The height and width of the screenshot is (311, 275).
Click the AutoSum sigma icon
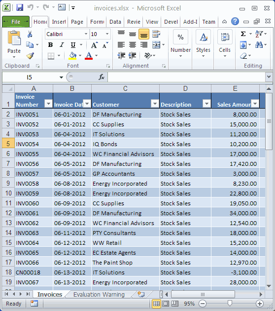(x=243, y=34)
